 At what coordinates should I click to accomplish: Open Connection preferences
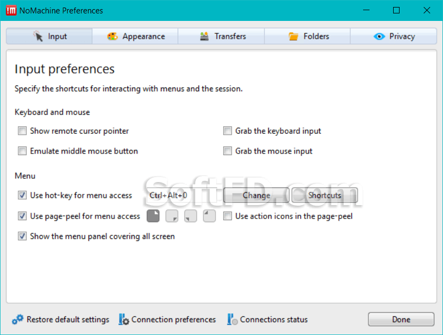click(167, 319)
